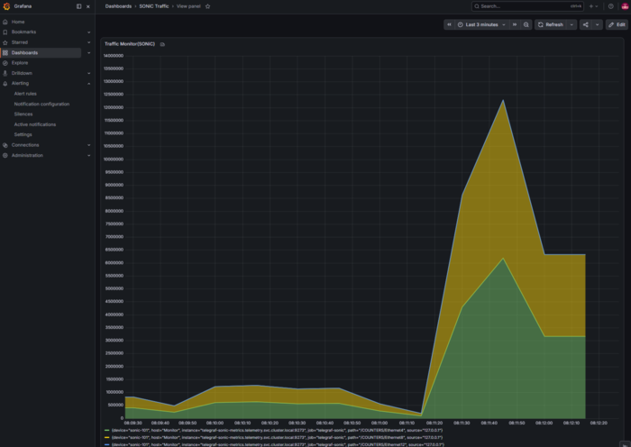Click the Refresh button
The height and width of the screenshot is (447, 631).
tap(551, 24)
